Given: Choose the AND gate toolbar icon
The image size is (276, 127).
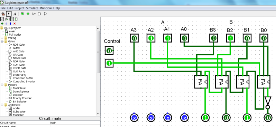Looking at the screenshot, I should tap(39, 14).
